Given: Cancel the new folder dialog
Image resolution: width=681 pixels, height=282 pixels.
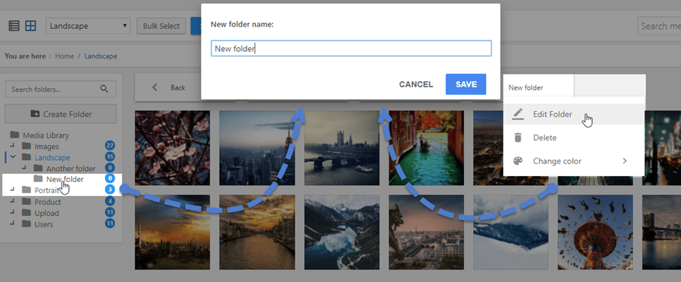Looking at the screenshot, I should [416, 84].
